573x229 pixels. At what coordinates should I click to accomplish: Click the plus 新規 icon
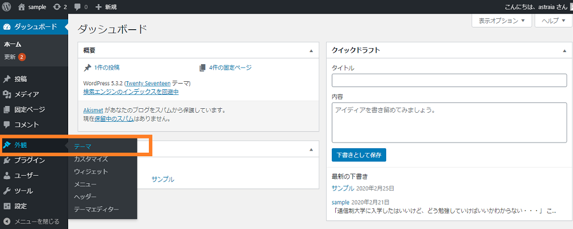coord(99,7)
